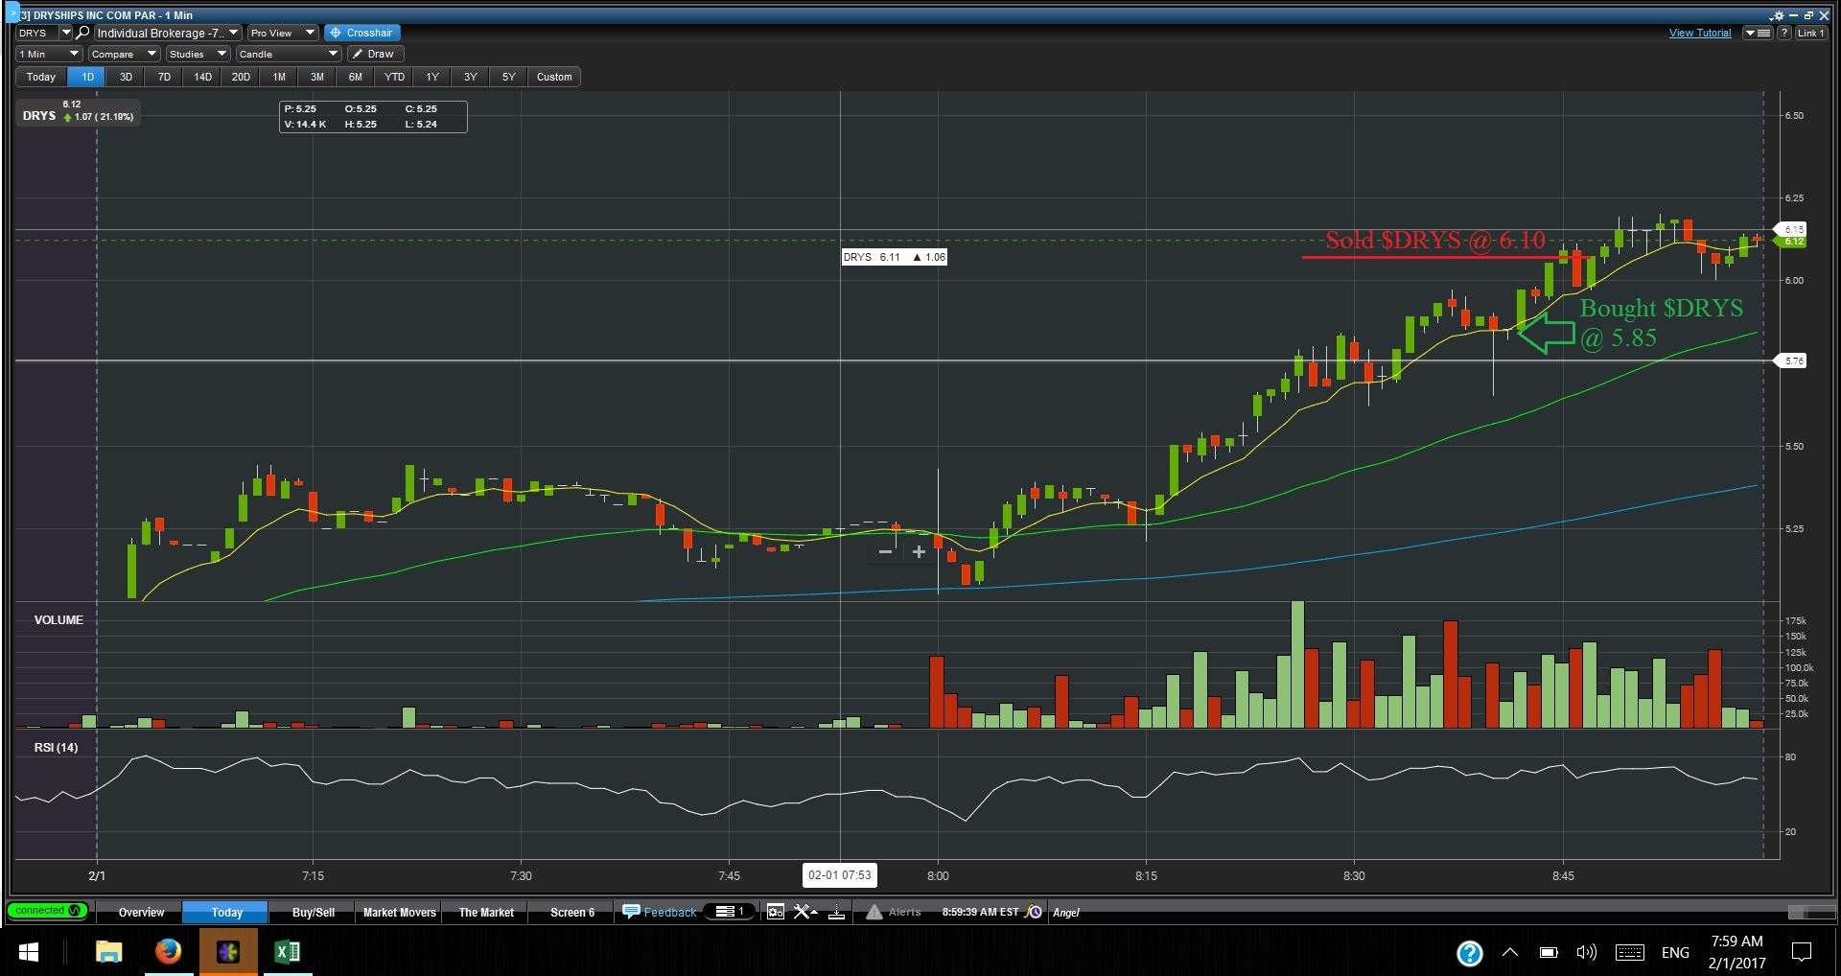Open the Candle chart type dropdown
Viewport: 1841px width, 976px height.
click(x=289, y=54)
